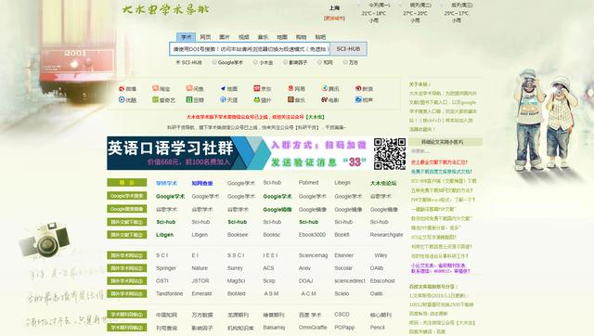Screen dimensions: 594x336
Task: Open the 新浪 Sina icon link
Action: [x=364, y=88]
